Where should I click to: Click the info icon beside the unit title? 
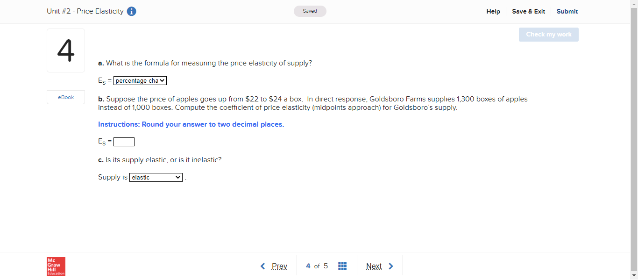(x=131, y=11)
